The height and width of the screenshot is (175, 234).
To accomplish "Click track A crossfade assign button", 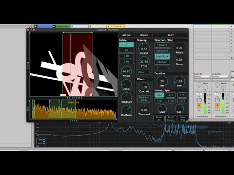I will 199,105.
